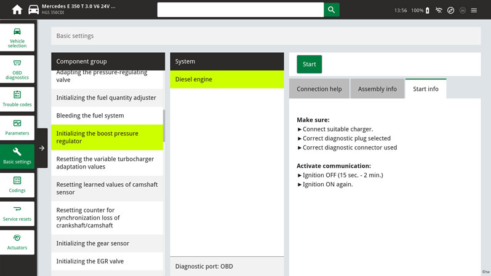This screenshot has height=276, width=491.
Task: Select Bleeding the fuel system
Action: click(107, 116)
